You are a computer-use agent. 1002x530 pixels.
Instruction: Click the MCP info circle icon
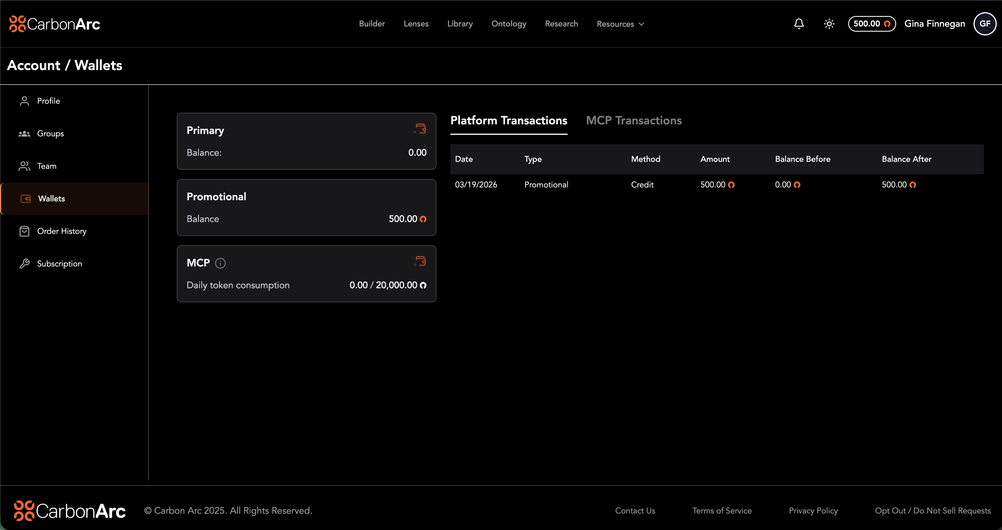click(220, 263)
